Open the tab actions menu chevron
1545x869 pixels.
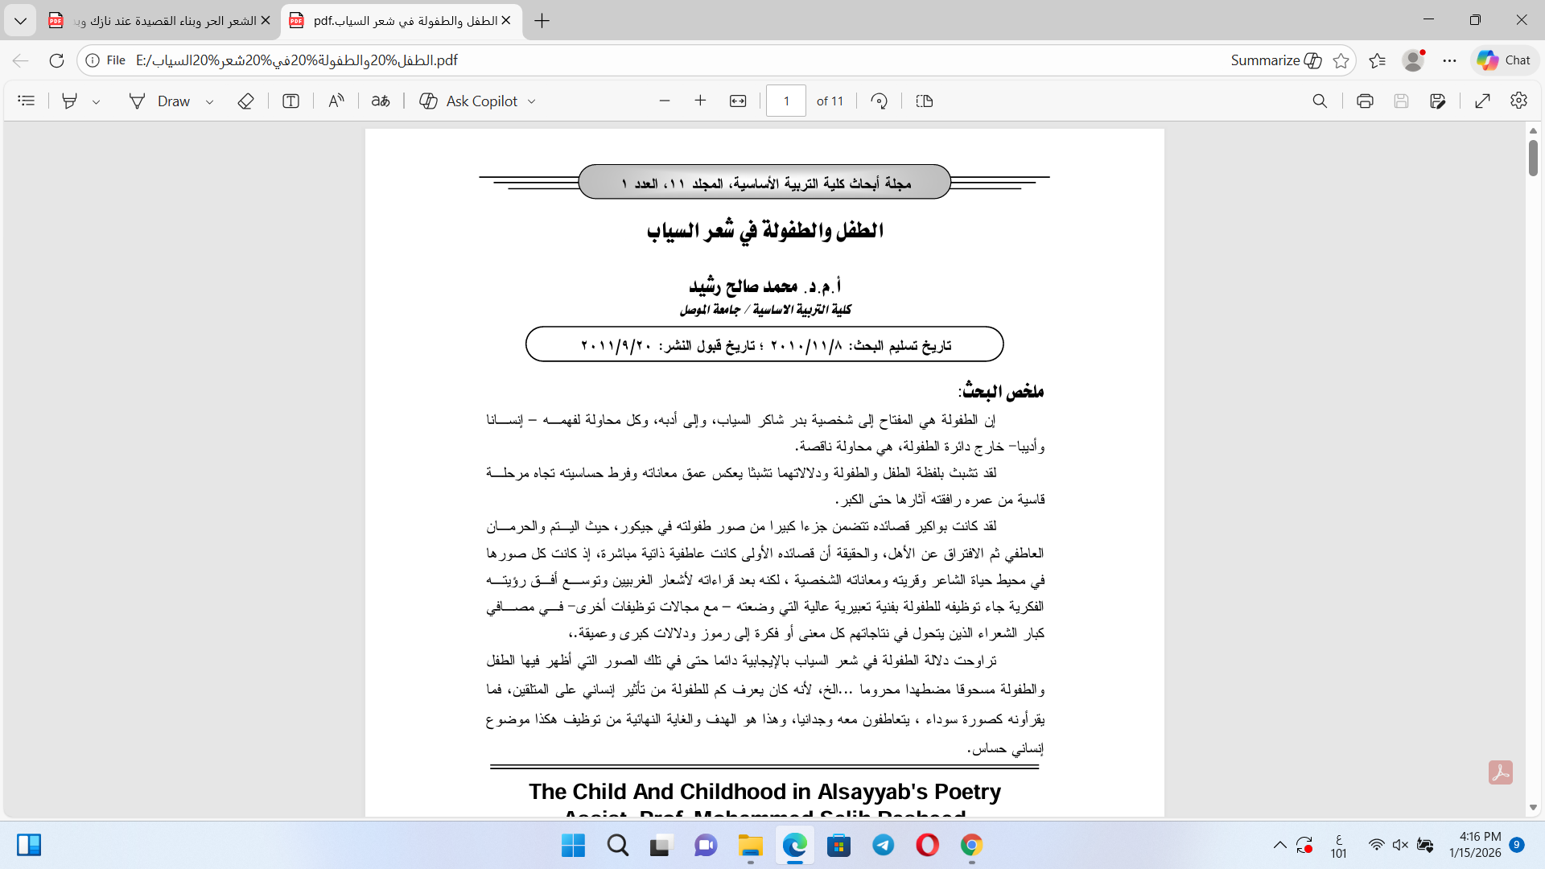click(20, 20)
